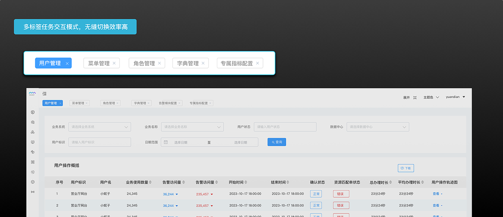
Task: Click the fullscreen icon next to 展开
Action: (415, 98)
